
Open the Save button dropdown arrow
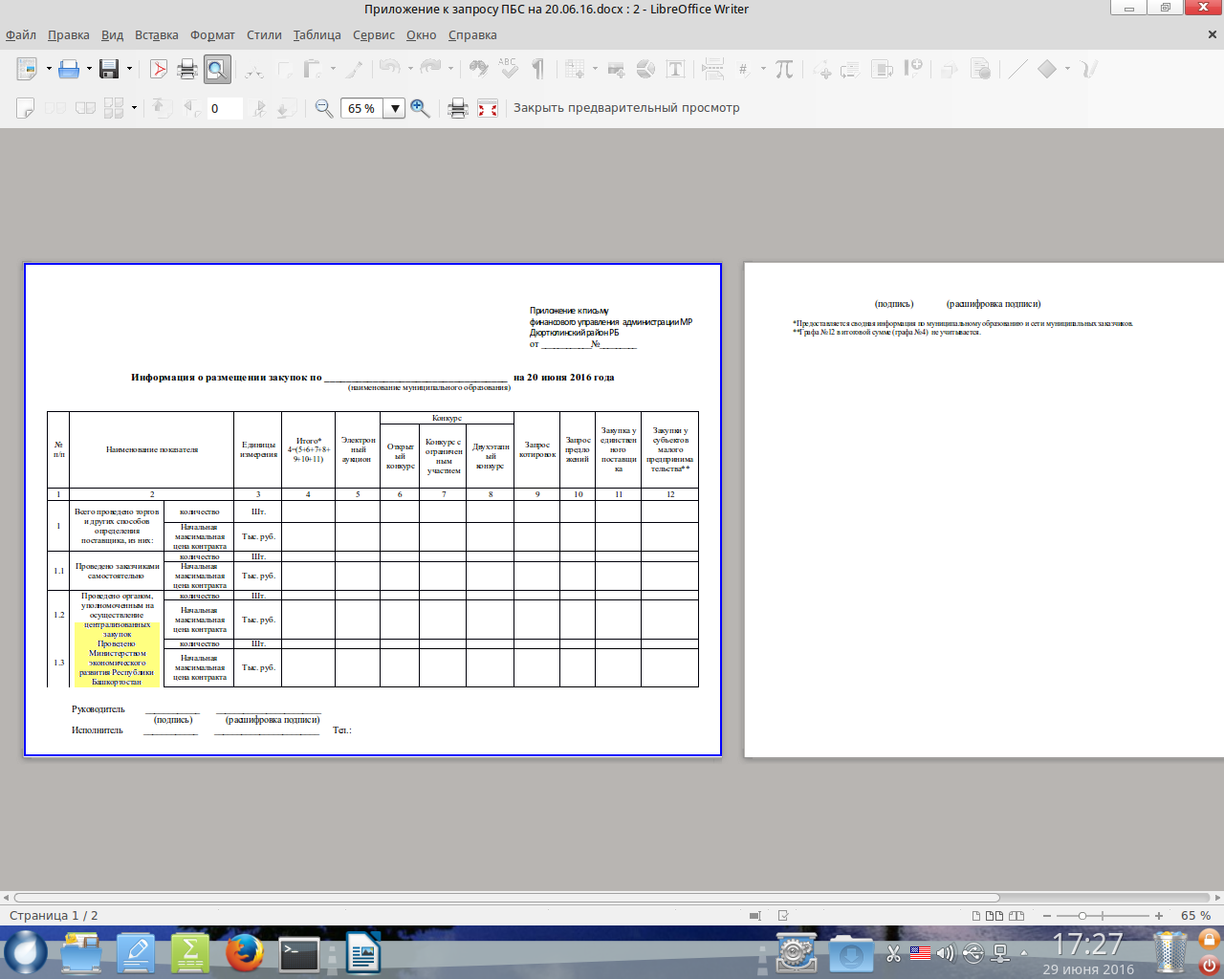pos(129,69)
